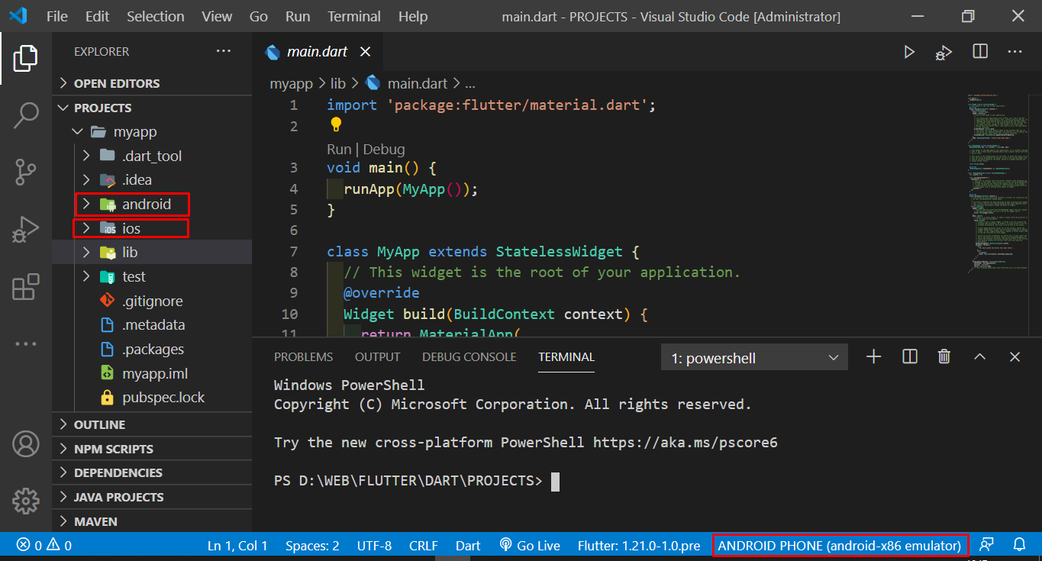The image size is (1042, 561).
Task: Switch to the DEBUG CONSOLE tab
Action: [x=469, y=357]
